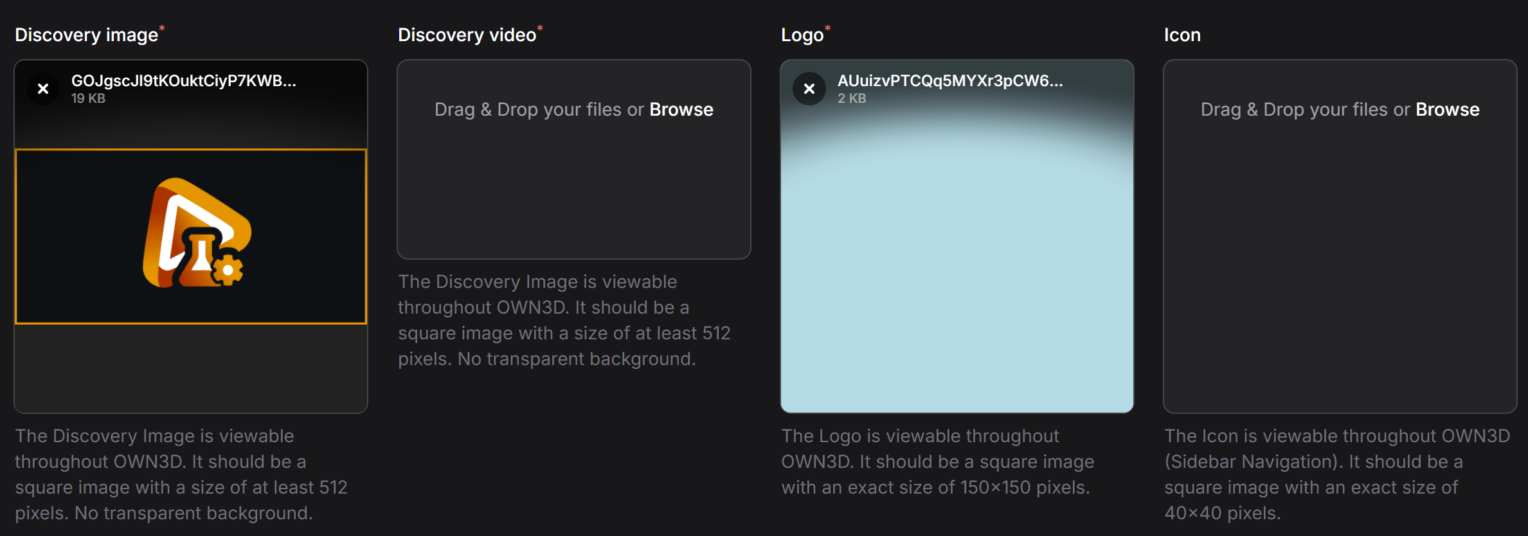
Task: Click the Discovery image field label
Action: click(86, 35)
